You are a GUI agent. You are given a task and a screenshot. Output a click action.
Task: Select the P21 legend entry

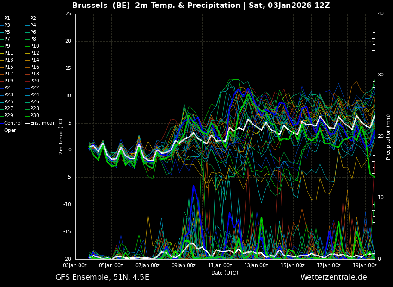pos(6,88)
